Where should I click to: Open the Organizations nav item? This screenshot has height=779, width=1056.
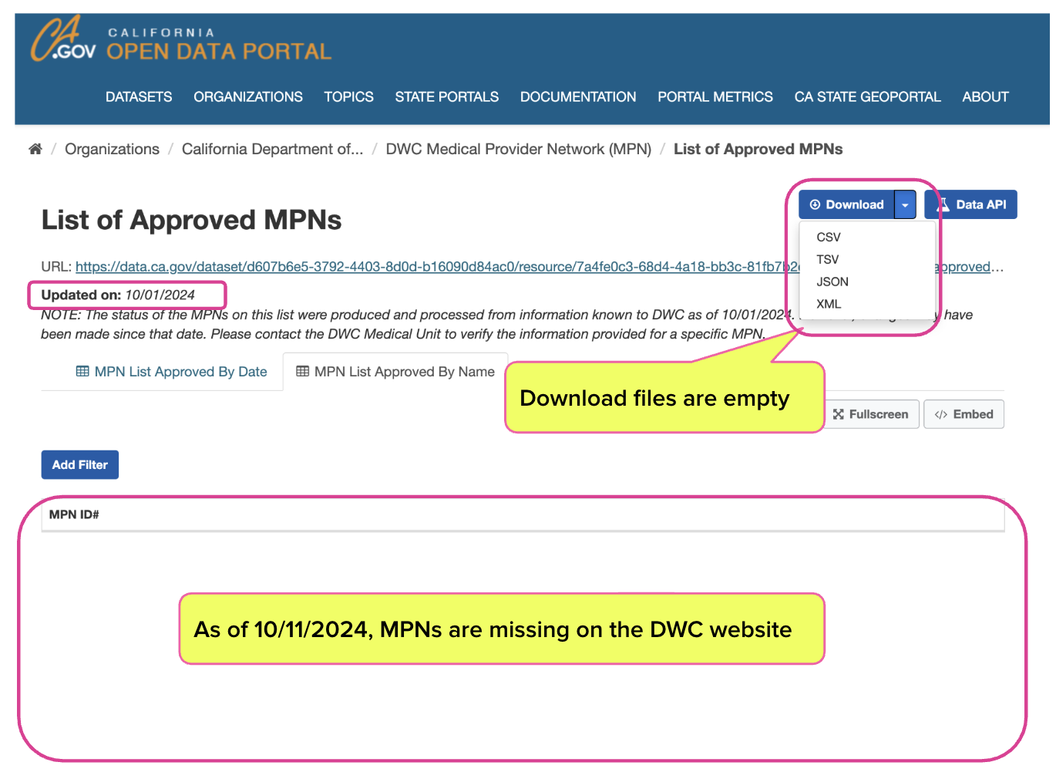pos(248,97)
